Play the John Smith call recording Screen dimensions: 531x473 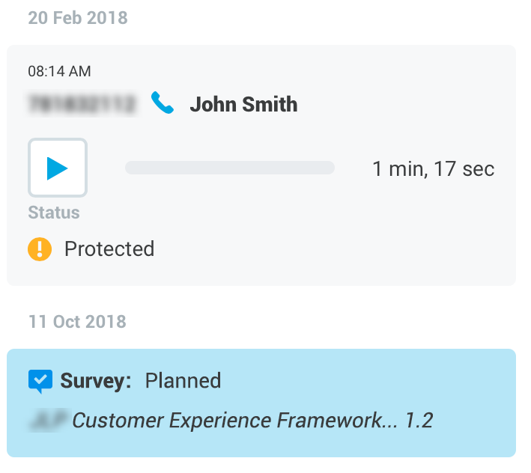pyautogui.click(x=58, y=168)
